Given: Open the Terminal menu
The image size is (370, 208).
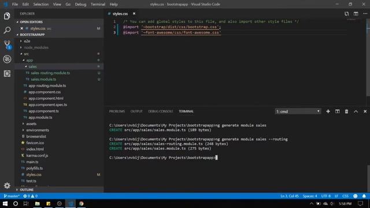Looking at the screenshot, I should point(98,4).
